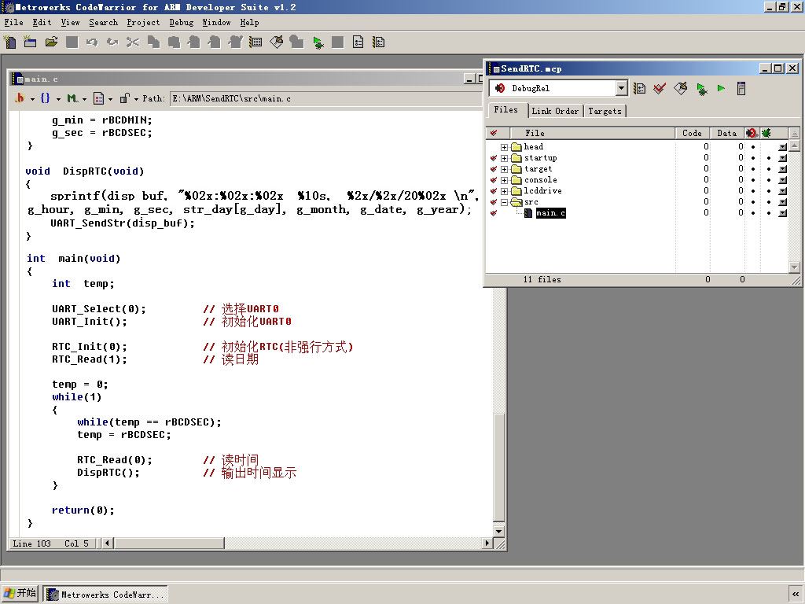The height and width of the screenshot is (604, 805).
Task: Click the Synchronize Modification Dates checkmark icon
Action: tap(660, 89)
